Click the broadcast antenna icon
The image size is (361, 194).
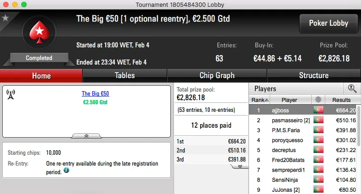pyautogui.click(x=11, y=94)
